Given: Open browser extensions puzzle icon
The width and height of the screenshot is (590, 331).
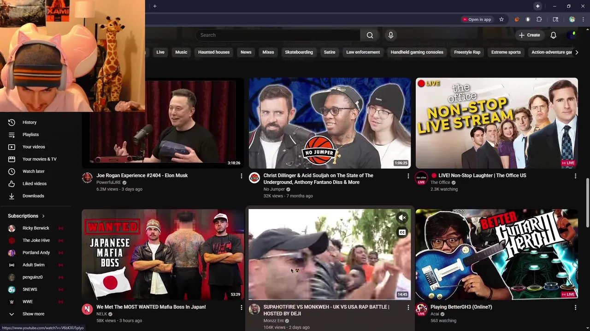Looking at the screenshot, I should [539, 19].
